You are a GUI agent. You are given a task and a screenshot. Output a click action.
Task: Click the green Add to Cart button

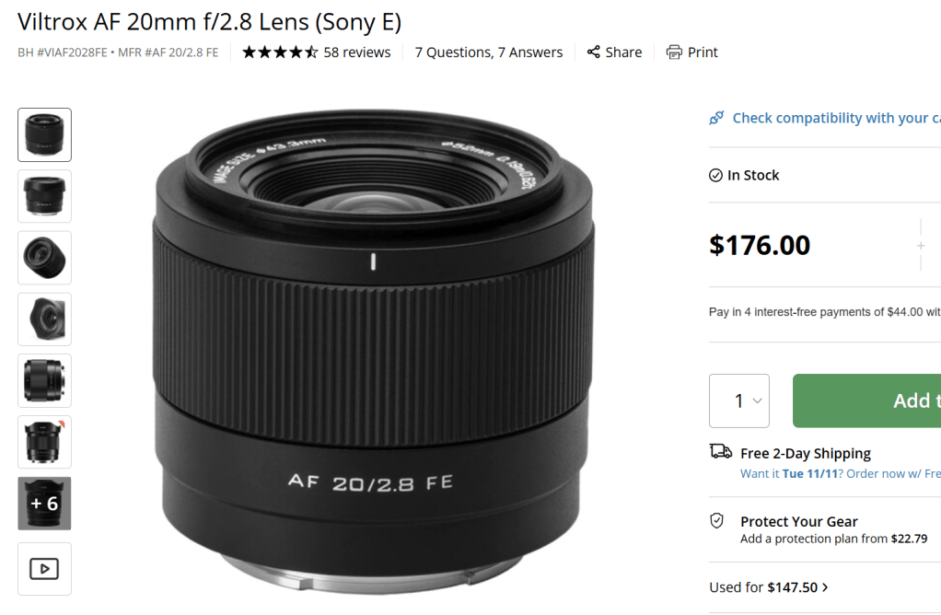866,400
